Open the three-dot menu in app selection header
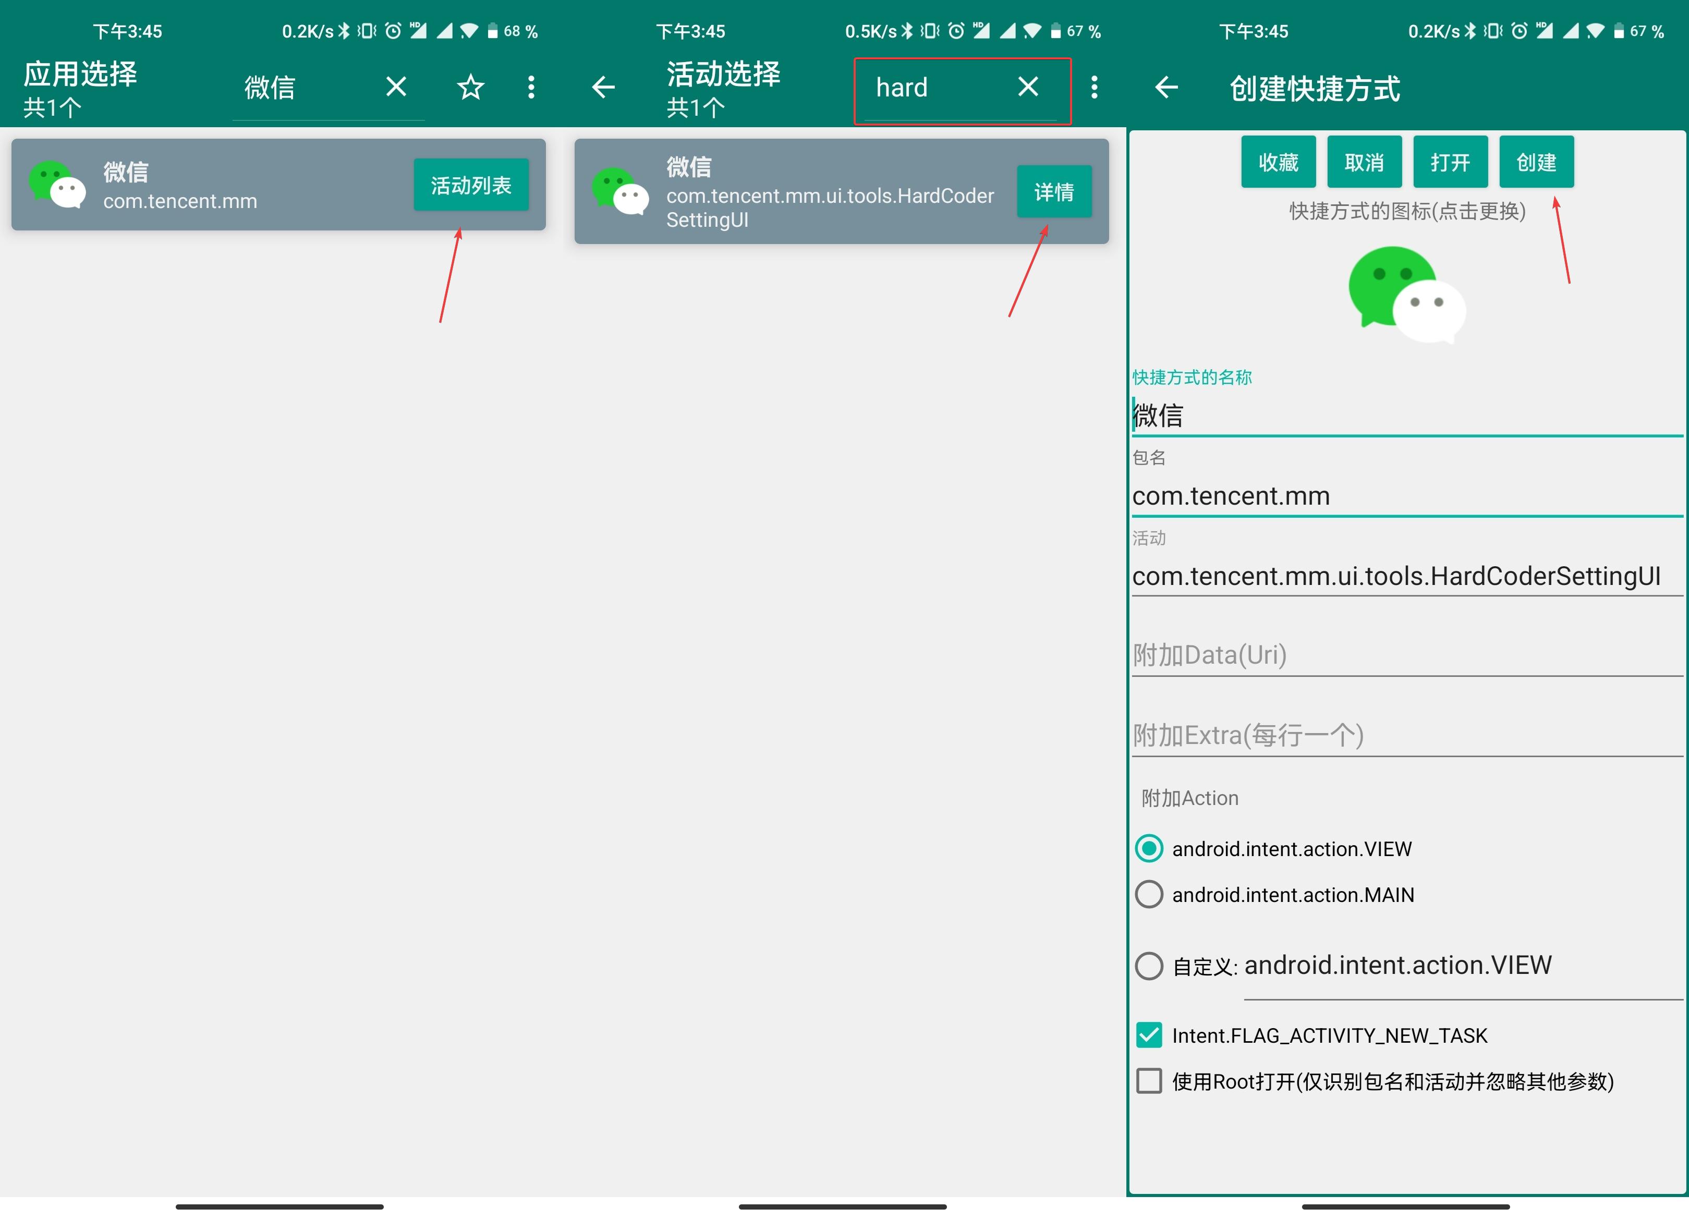 coord(530,87)
